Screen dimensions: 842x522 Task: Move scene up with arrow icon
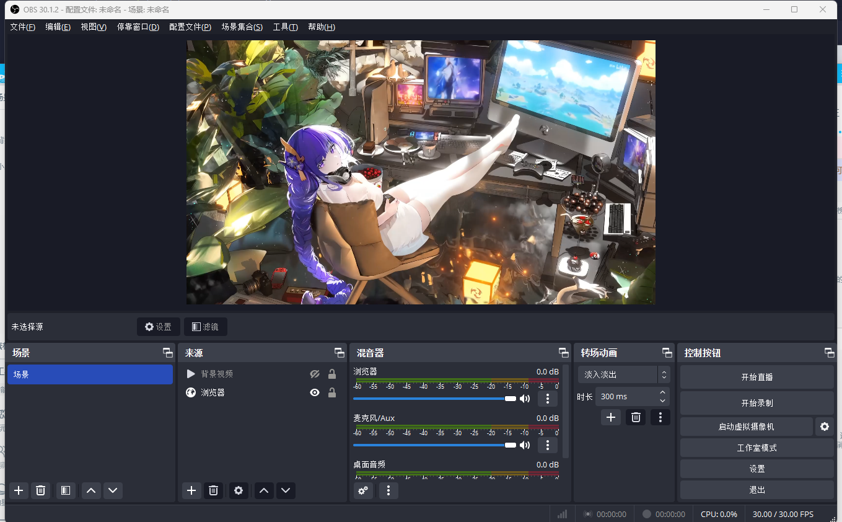click(x=91, y=490)
